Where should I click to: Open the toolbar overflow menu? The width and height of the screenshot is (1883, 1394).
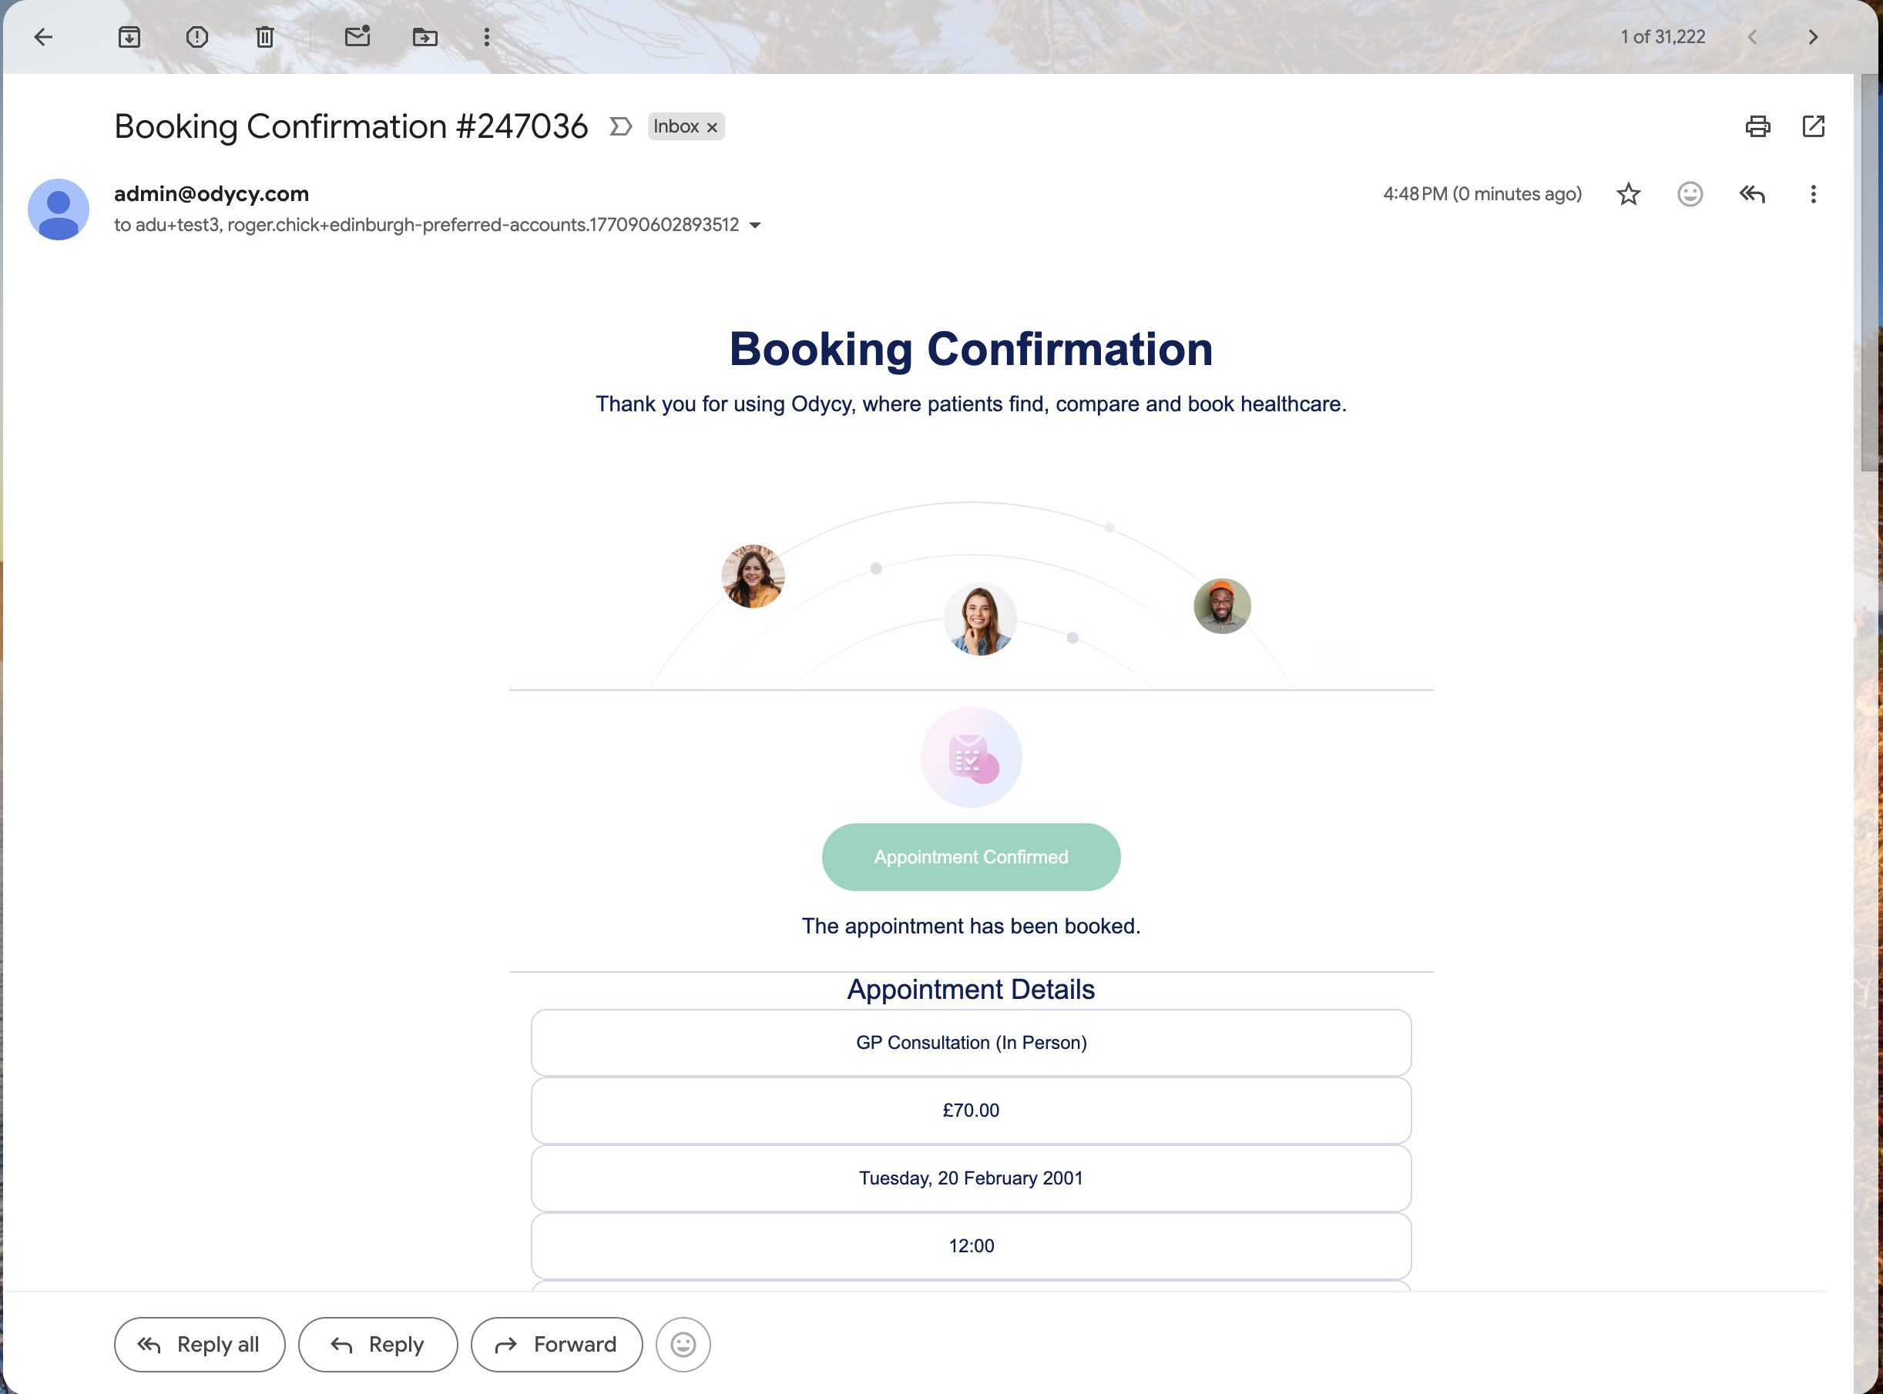485,36
